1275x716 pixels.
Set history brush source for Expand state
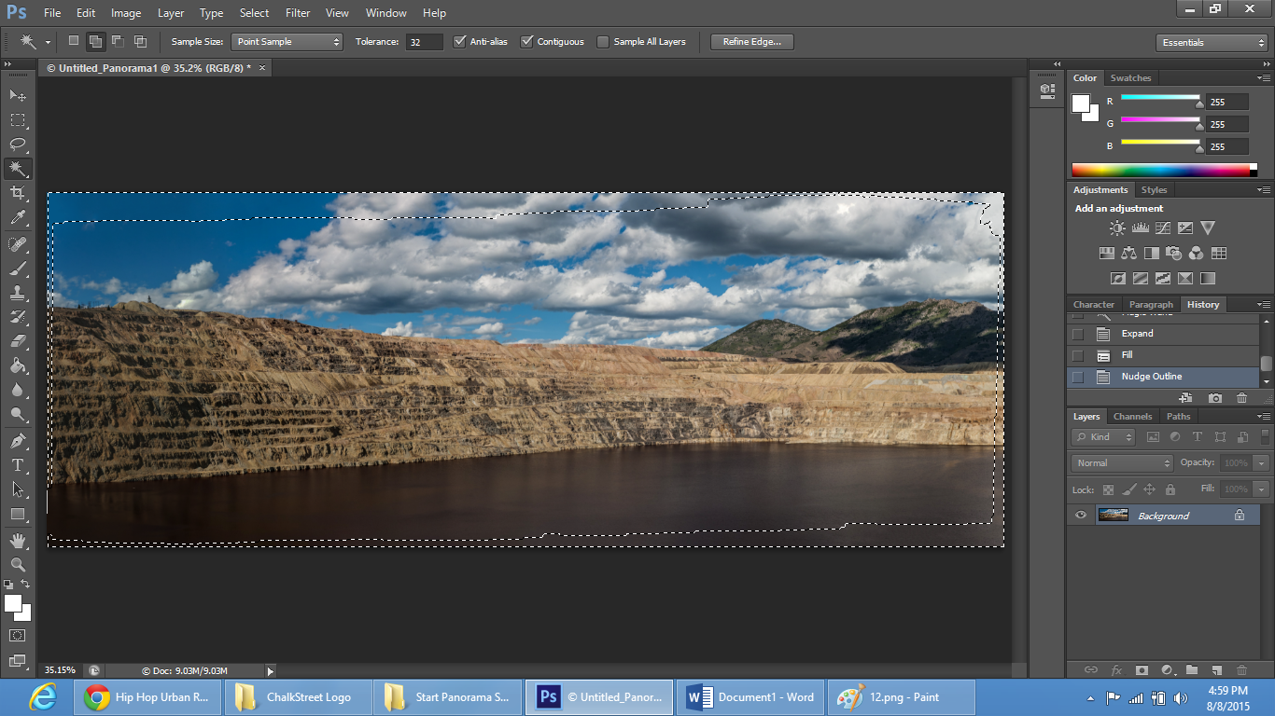[x=1078, y=334]
